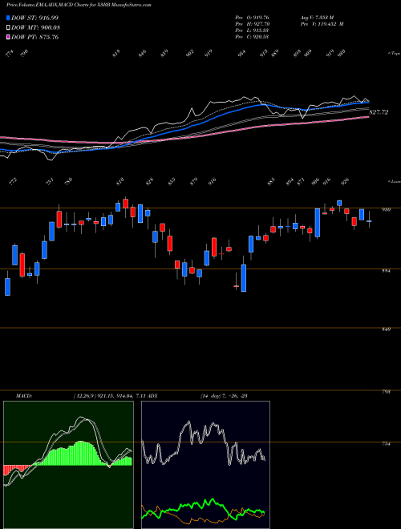Click the 906 low value label
Viewport: 401px width, 529px height.
click(316, 181)
